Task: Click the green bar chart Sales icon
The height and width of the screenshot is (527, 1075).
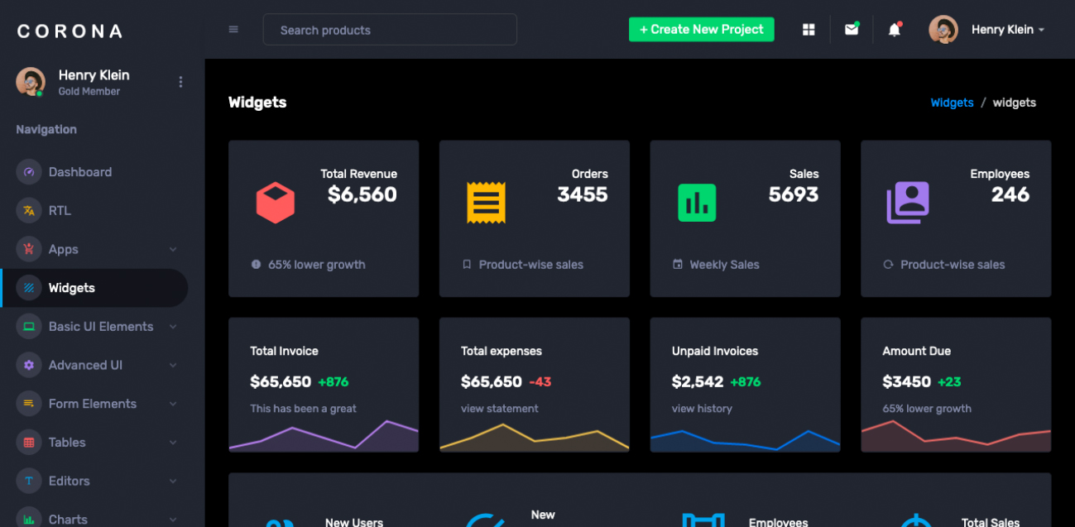Action: [x=697, y=203]
